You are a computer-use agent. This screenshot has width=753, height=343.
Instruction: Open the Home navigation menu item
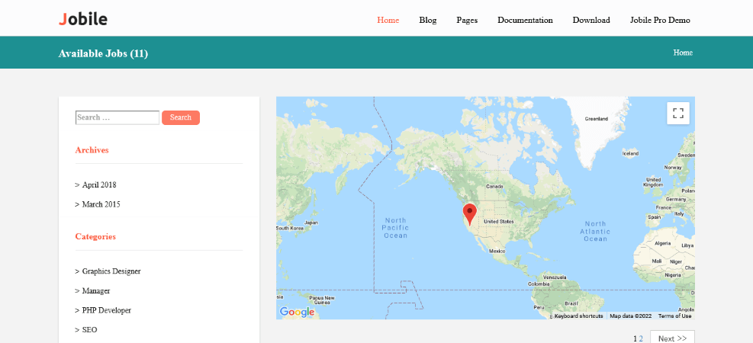[388, 20]
